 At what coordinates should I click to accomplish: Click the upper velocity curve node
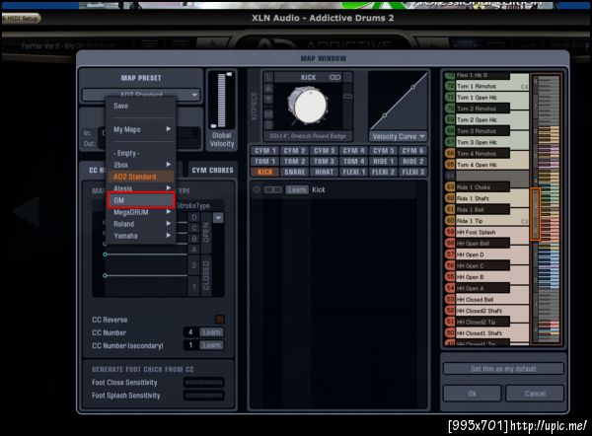[x=413, y=87]
